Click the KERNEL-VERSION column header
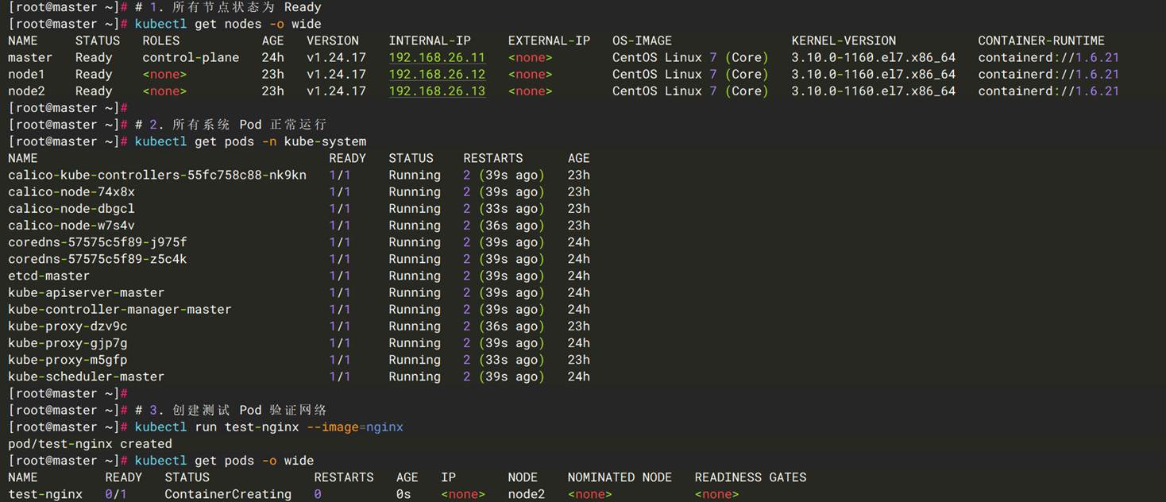Viewport: 1166px width, 502px height. (x=844, y=41)
